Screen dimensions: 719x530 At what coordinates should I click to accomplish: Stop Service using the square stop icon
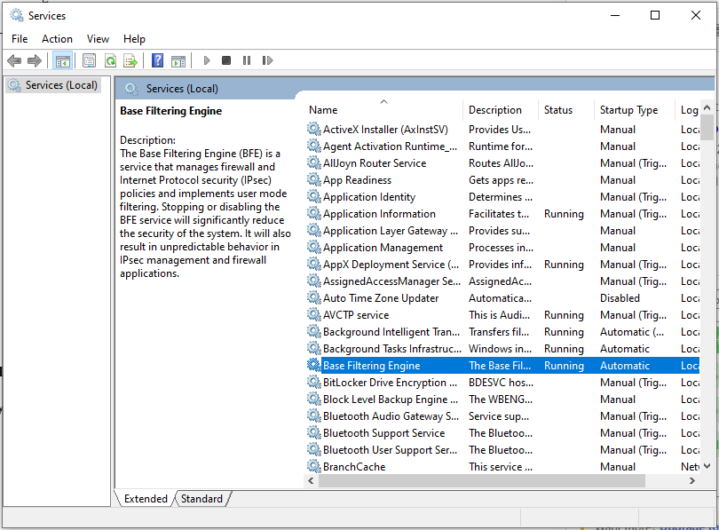(226, 60)
